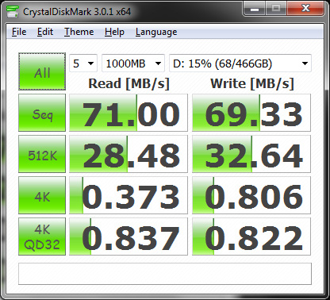Minimize the CrystalDiskMark window

pos(255,9)
